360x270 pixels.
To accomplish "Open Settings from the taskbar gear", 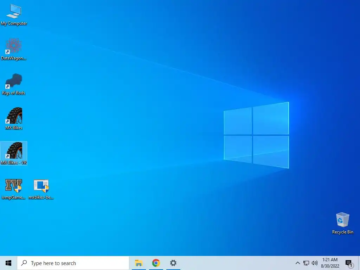I will (x=173, y=263).
